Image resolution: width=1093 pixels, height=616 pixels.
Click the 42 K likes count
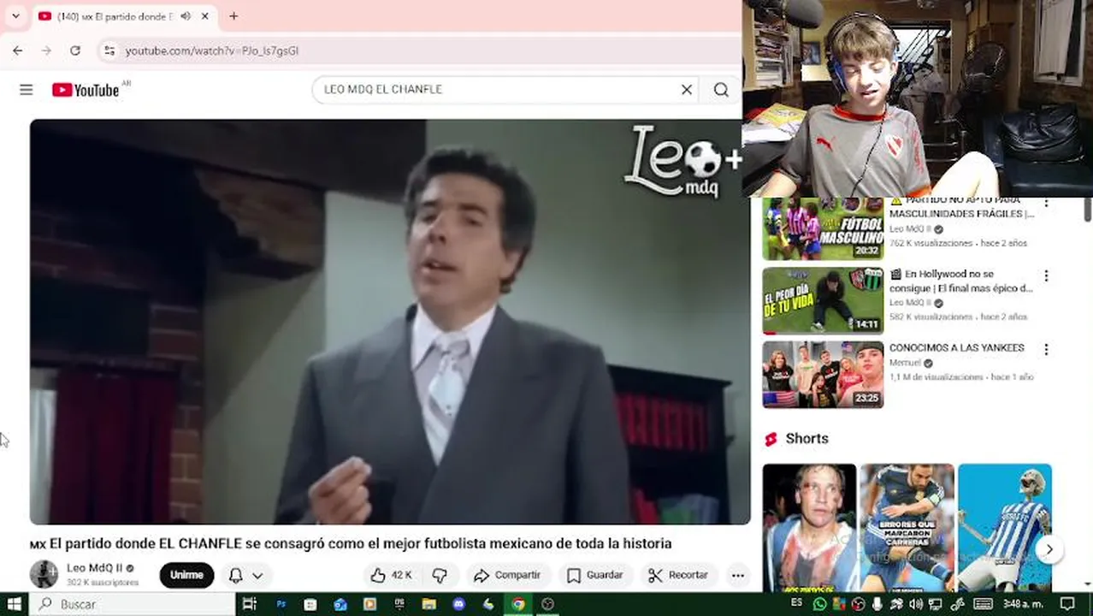(x=402, y=575)
